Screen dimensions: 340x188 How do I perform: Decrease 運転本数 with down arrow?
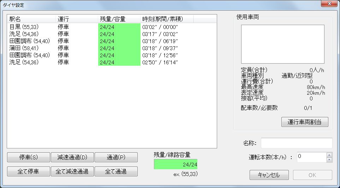(x=329, y=160)
